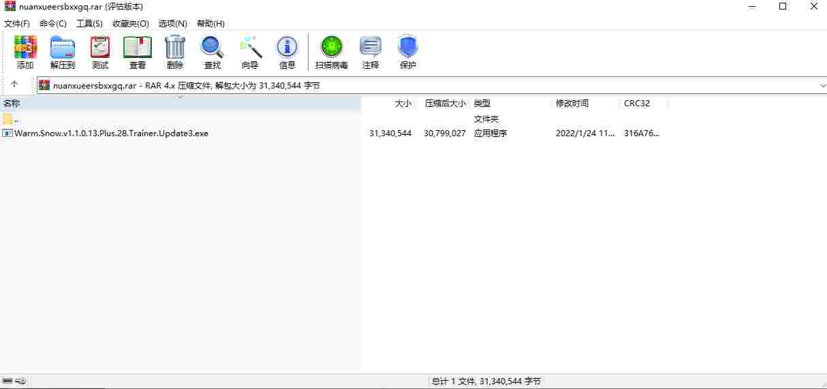Minimize the WinRAR window

click(x=751, y=7)
